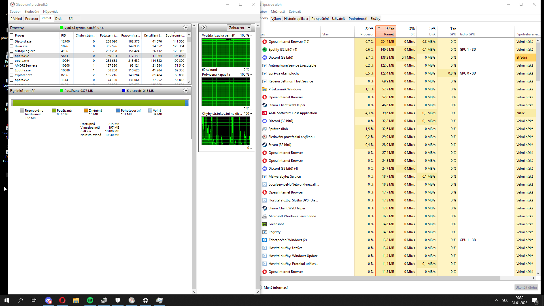The height and width of the screenshot is (306, 544).
Task: Click the Ukončit úlohu button
Action: pyautogui.click(x=526, y=288)
